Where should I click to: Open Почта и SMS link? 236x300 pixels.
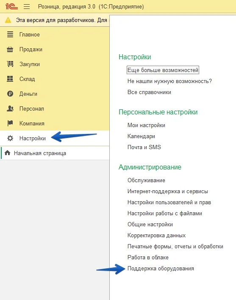[x=144, y=147]
